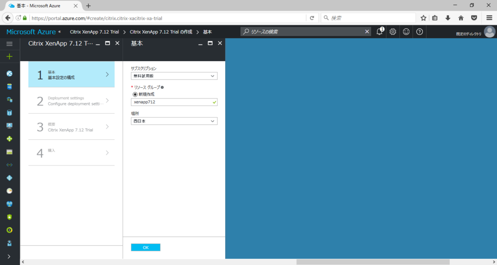497x265 pixels.
Task: Open Advisor icon in sidebar
Action: pyautogui.click(x=10, y=204)
